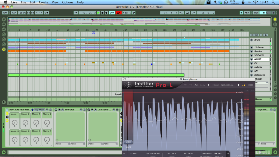The width and height of the screenshot is (279, 157).
Task: Click the metronome button
Action: [46, 13]
